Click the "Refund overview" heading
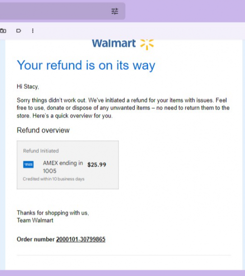Image resolution: width=245 pixels, height=276 pixels. [x=43, y=130]
